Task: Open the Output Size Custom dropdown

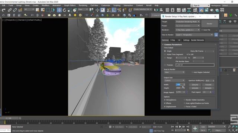Action: (174, 81)
